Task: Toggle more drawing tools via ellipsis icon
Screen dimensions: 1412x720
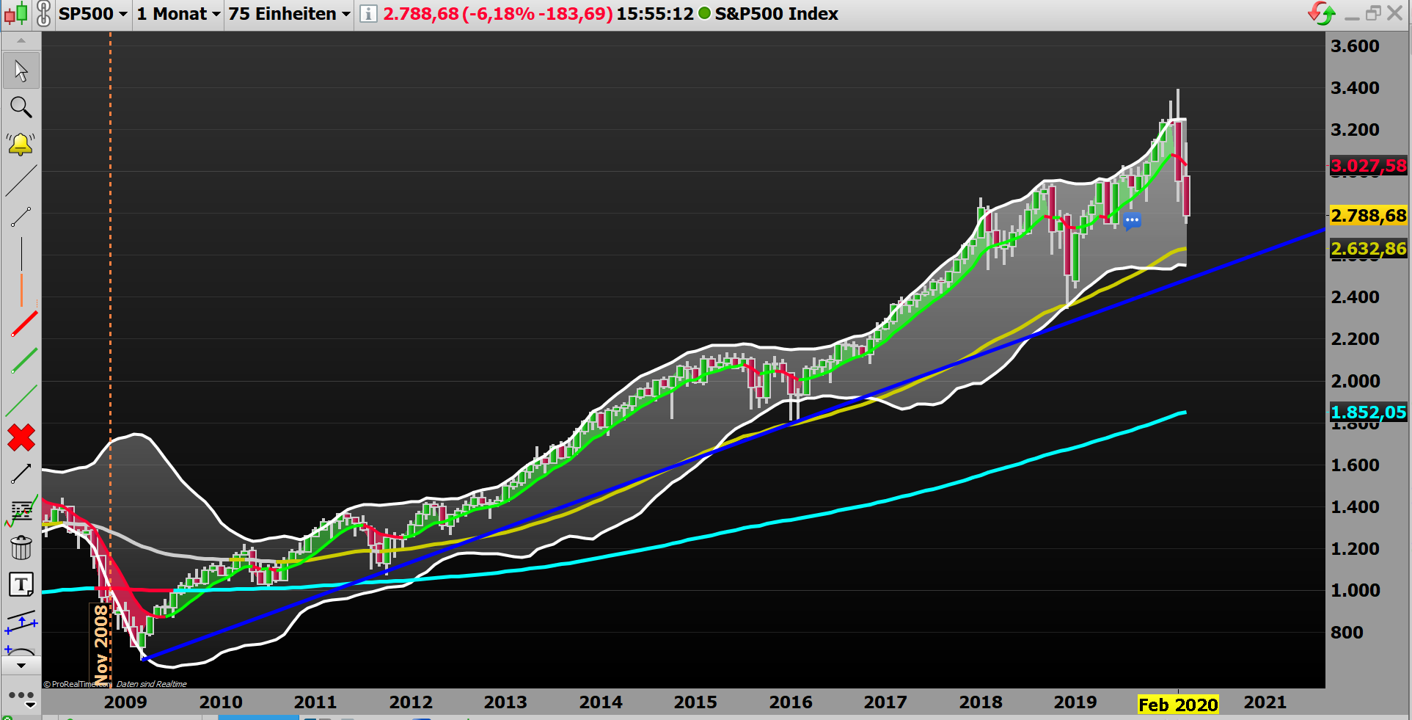Action: [x=21, y=695]
